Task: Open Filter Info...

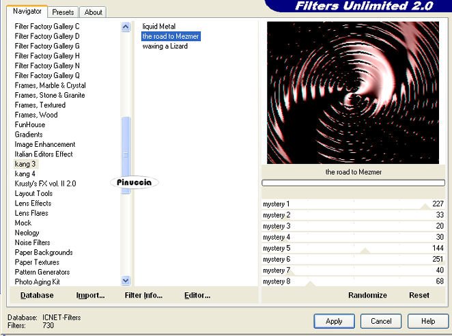Action: [143, 295]
